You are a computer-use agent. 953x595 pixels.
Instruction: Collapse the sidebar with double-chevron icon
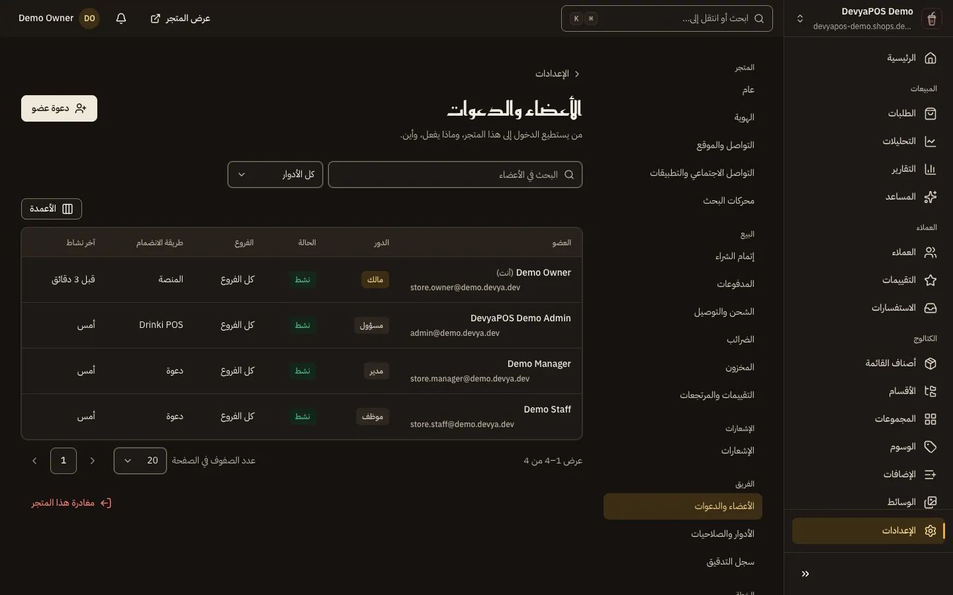click(805, 574)
